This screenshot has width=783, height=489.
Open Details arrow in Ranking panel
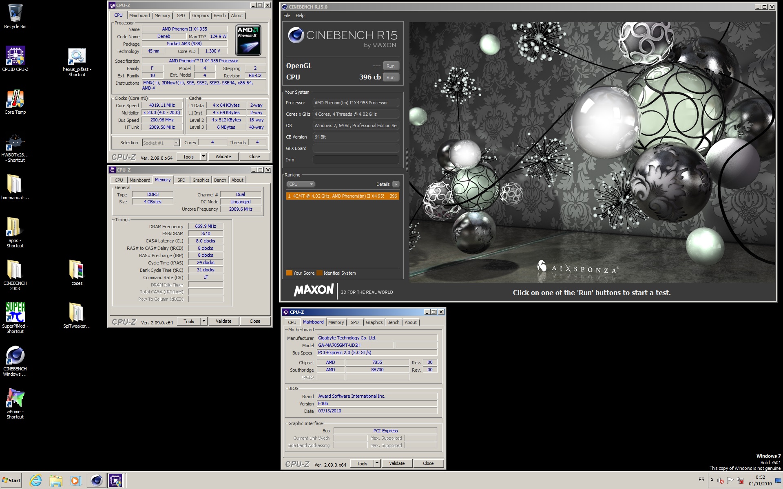pyautogui.click(x=396, y=184)
